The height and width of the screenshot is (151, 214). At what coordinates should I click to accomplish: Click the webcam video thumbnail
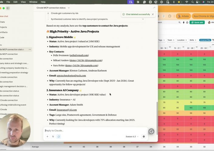click(x=15, y=130)
